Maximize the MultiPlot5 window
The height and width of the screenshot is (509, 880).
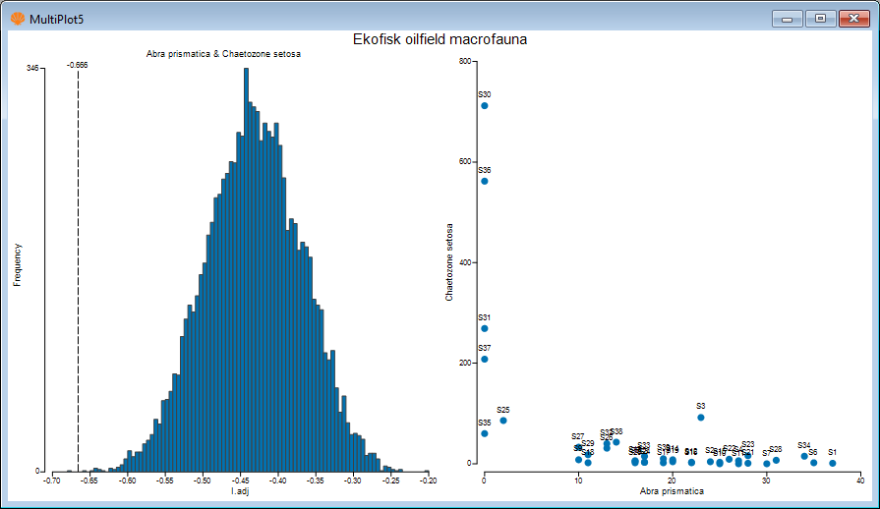820,18
